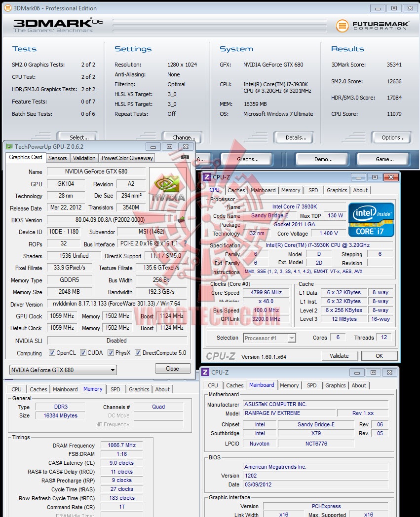Click the Channels # value Quad
The image size is (420, 517).
click(158, 407)
